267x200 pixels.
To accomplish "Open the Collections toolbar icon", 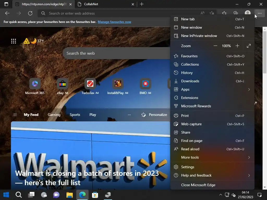I will pyautogui.click(x=236, y=13).
